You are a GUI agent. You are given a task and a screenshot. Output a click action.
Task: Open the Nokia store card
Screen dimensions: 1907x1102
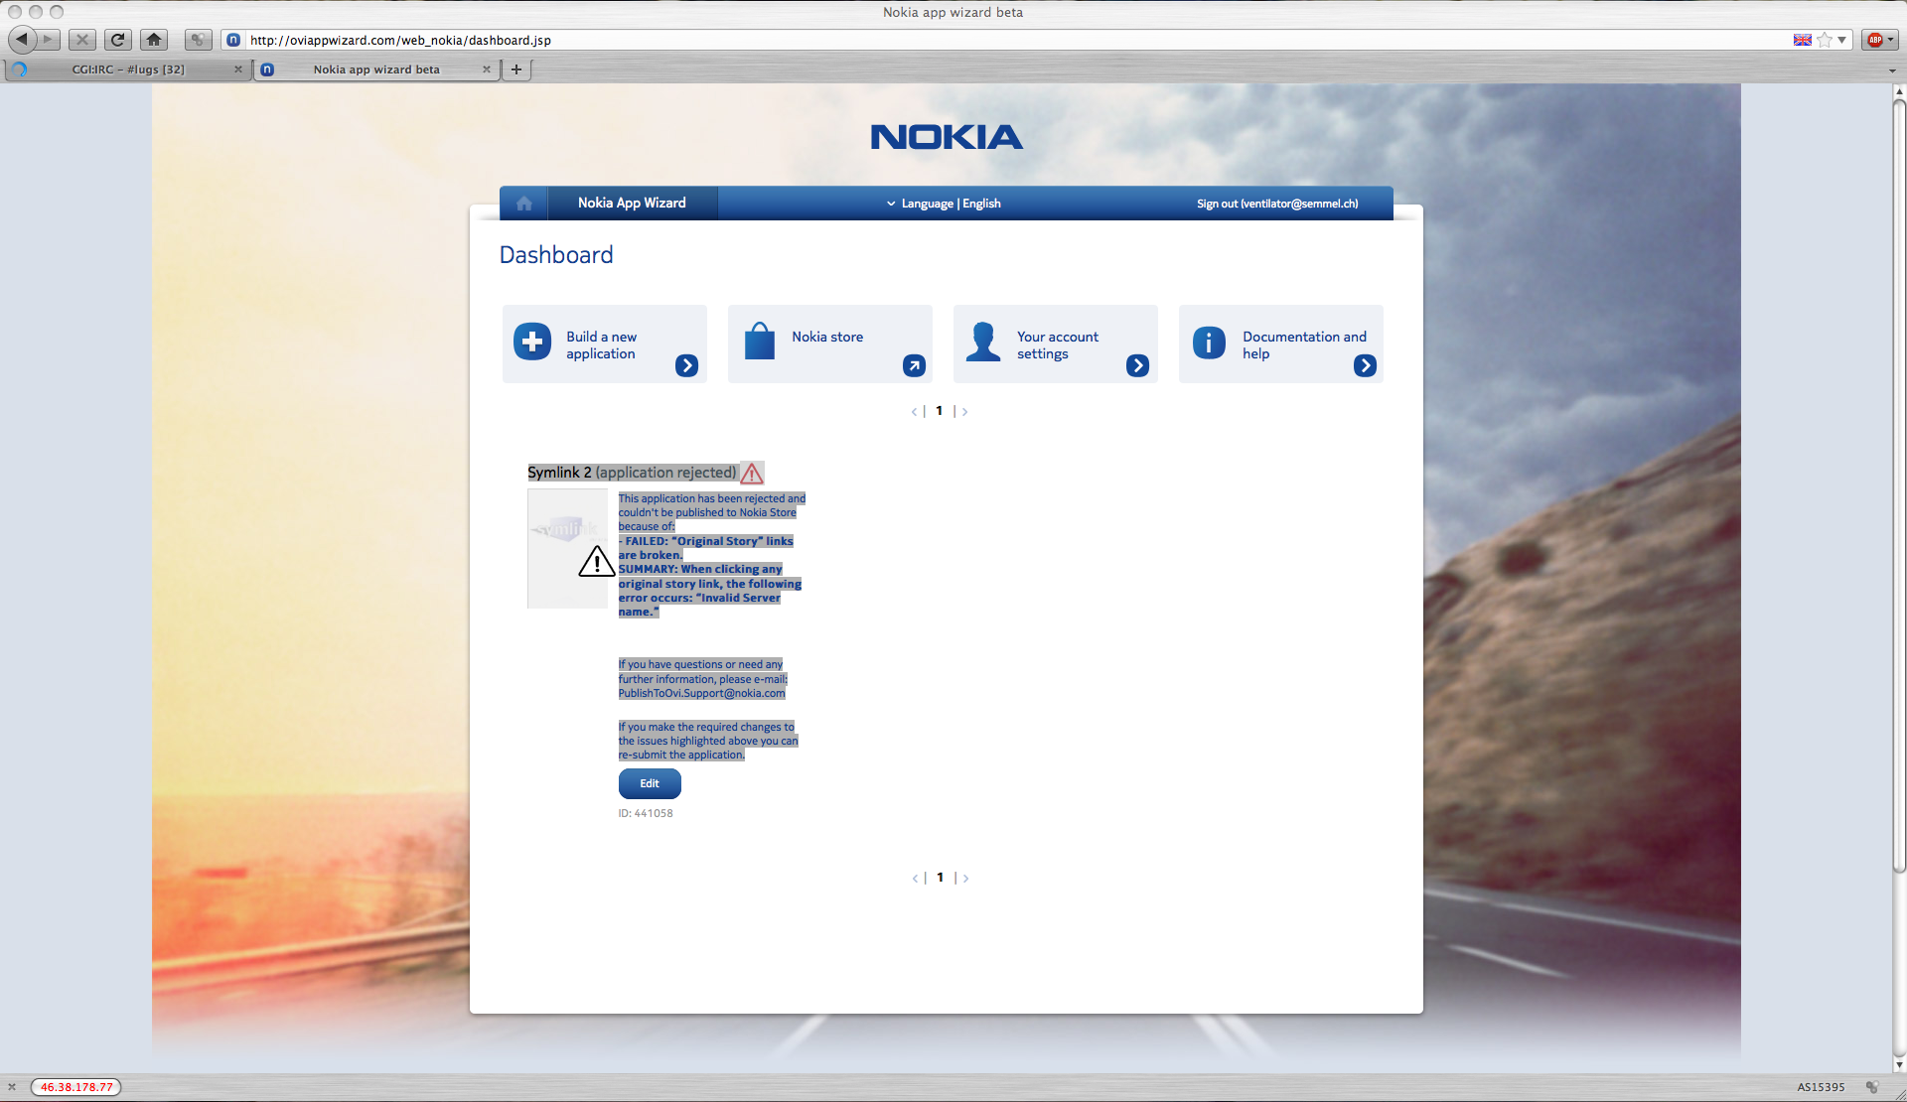coord(830,344)
